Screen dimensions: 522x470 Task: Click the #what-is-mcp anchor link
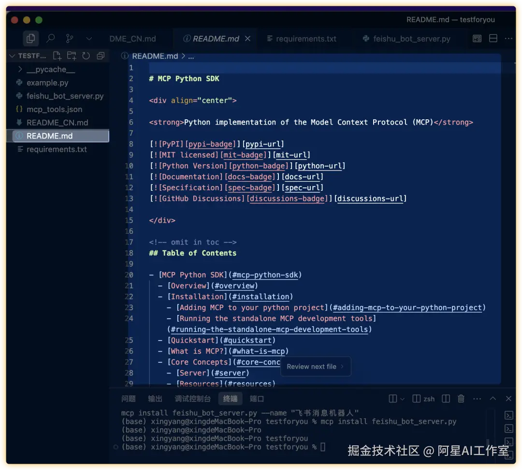[x=258, y=351]
